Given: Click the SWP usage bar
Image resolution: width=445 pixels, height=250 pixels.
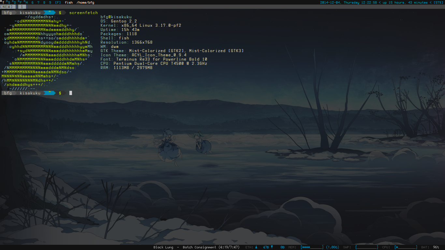Looking at the screenshot, I should pyautogui.click(x=367, y=247).
